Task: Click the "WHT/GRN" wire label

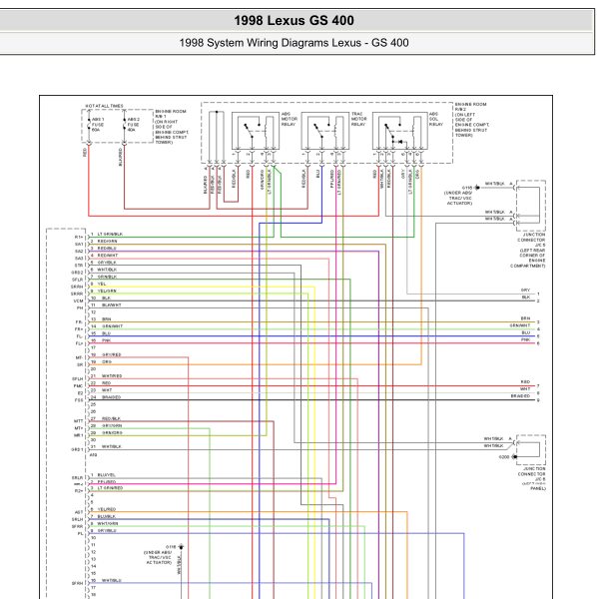Action: [x=108, y=523]
